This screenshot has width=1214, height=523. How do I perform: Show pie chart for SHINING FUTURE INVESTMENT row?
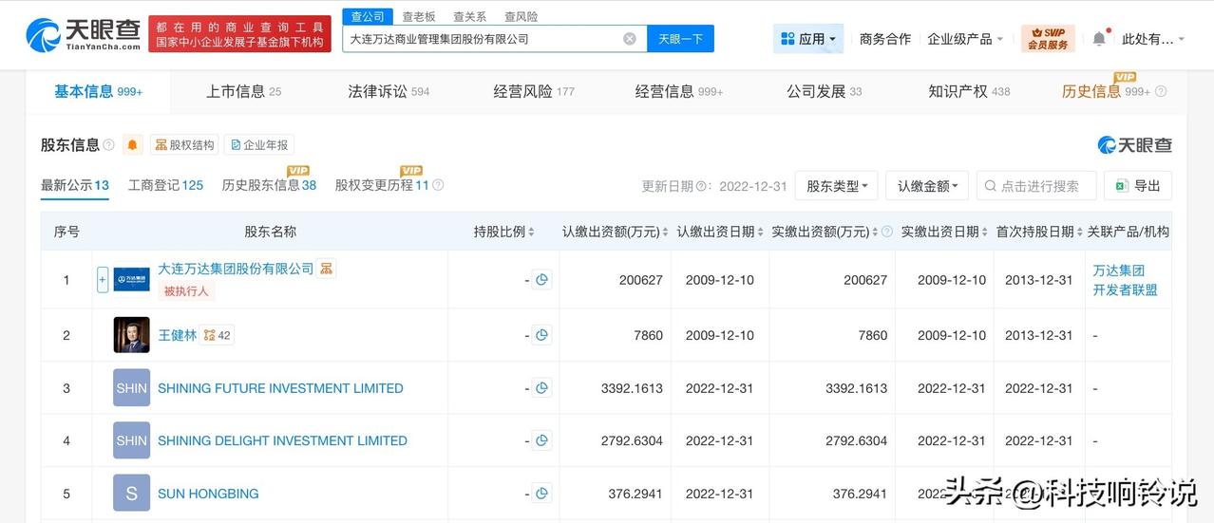541,388
